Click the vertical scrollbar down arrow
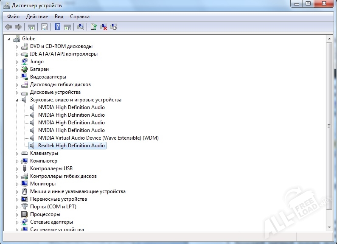This screenshot has width=337, height=244. point(329,228)
